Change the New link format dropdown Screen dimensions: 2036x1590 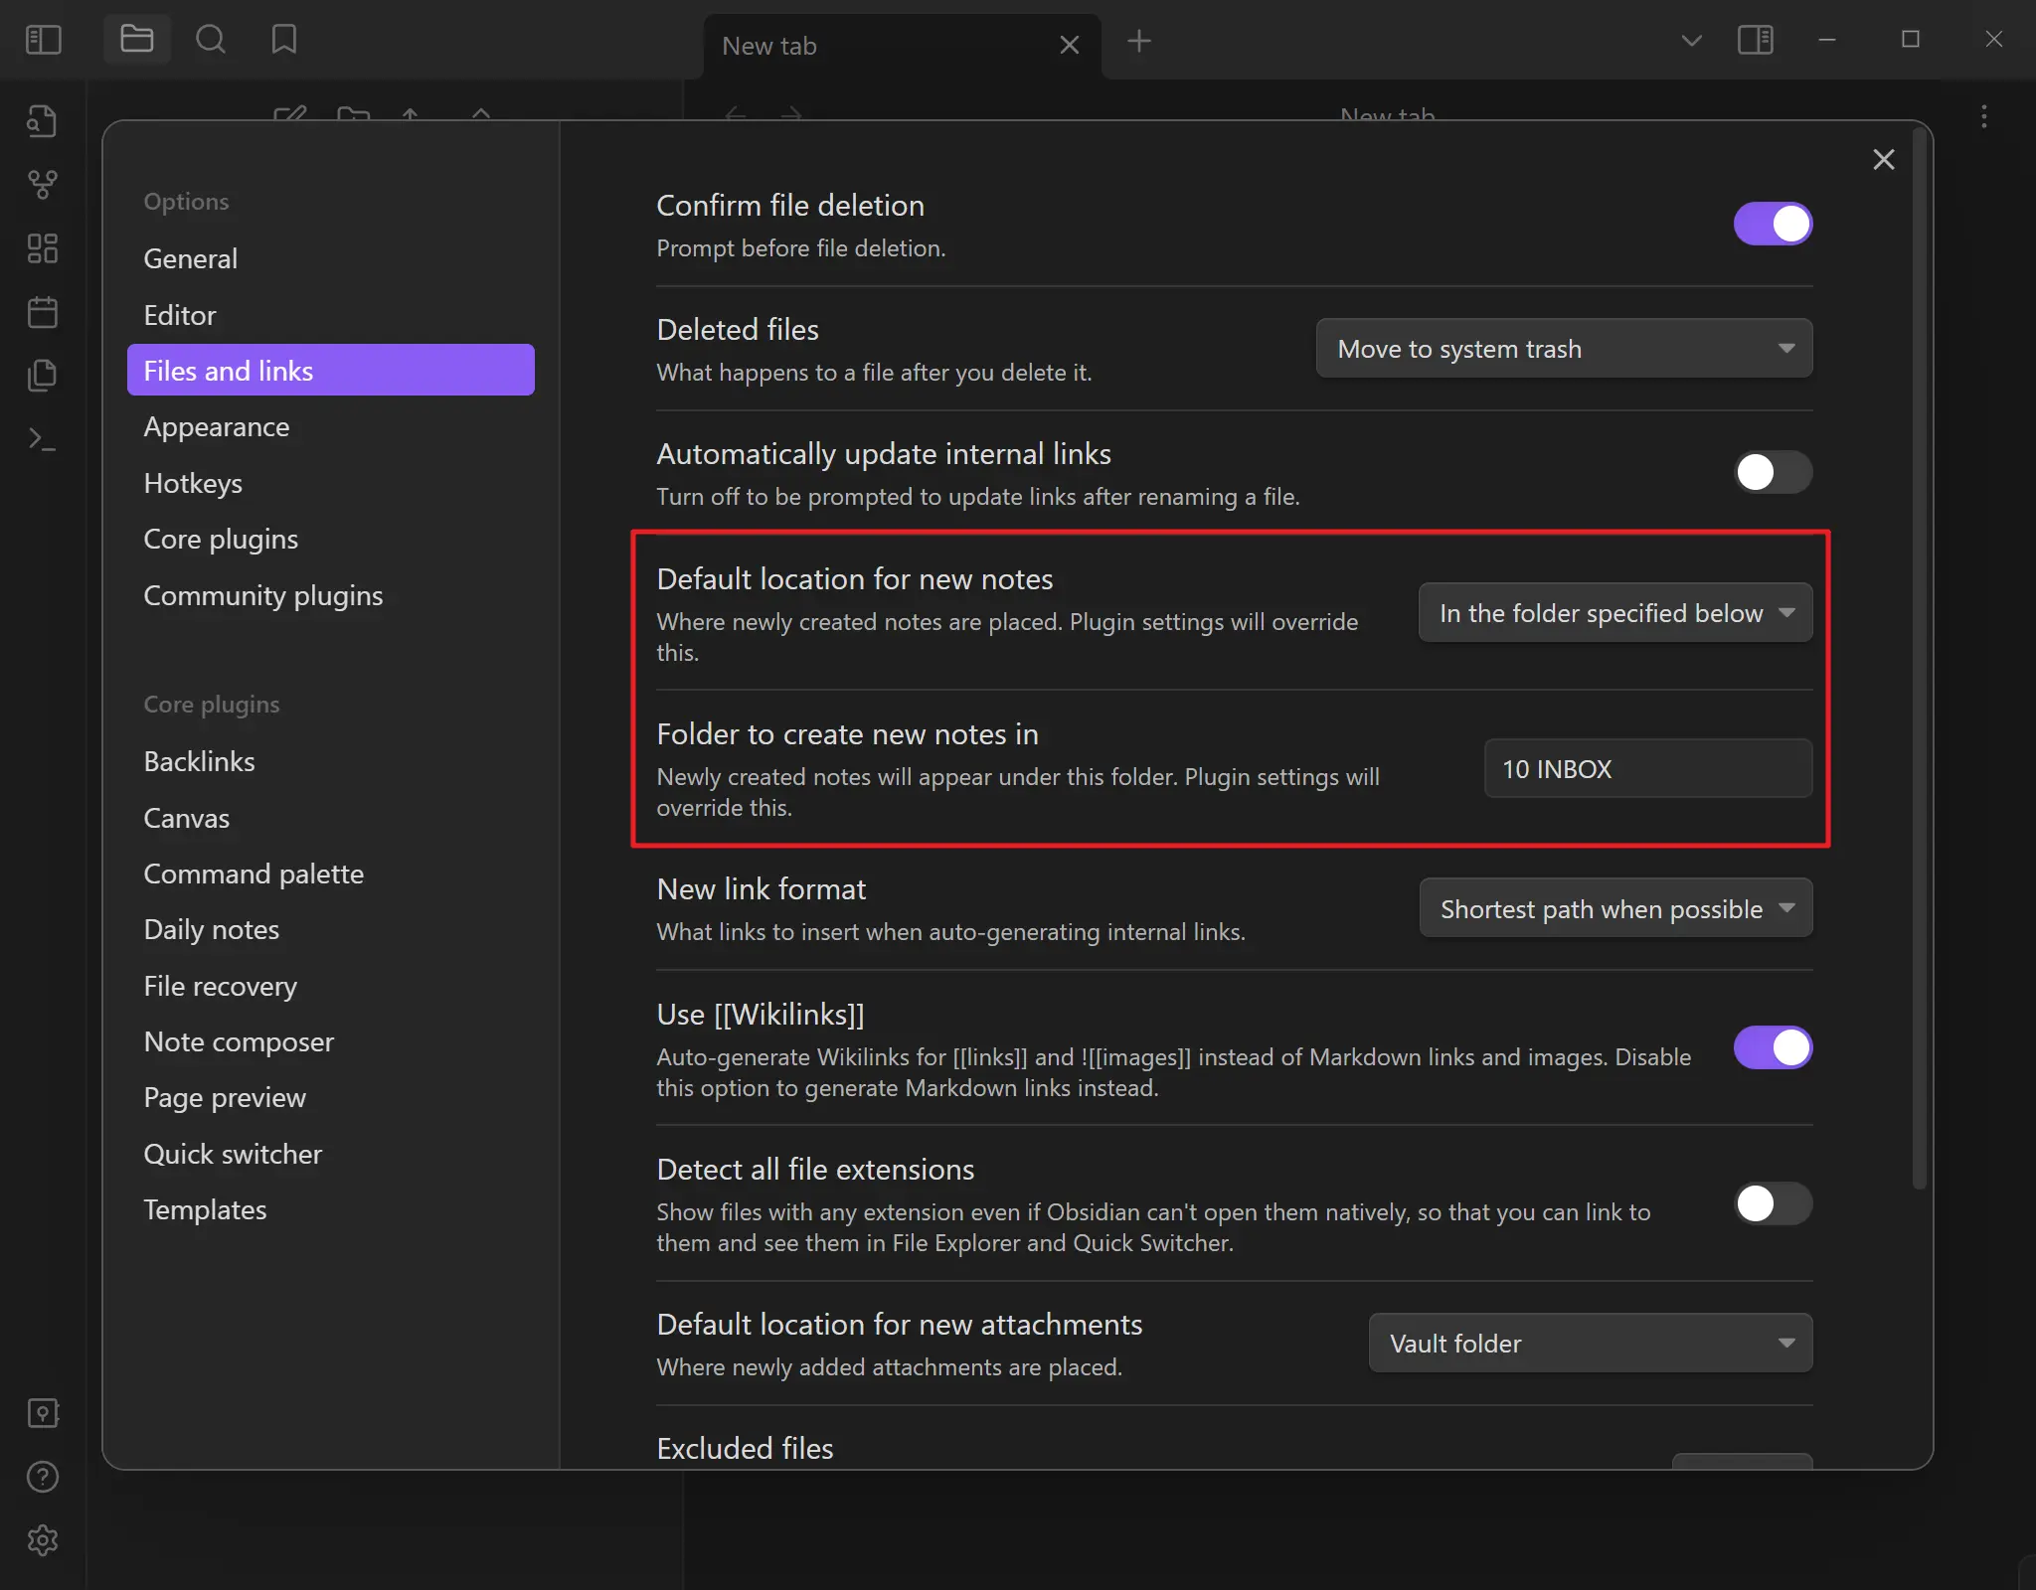click(1613, 907)
